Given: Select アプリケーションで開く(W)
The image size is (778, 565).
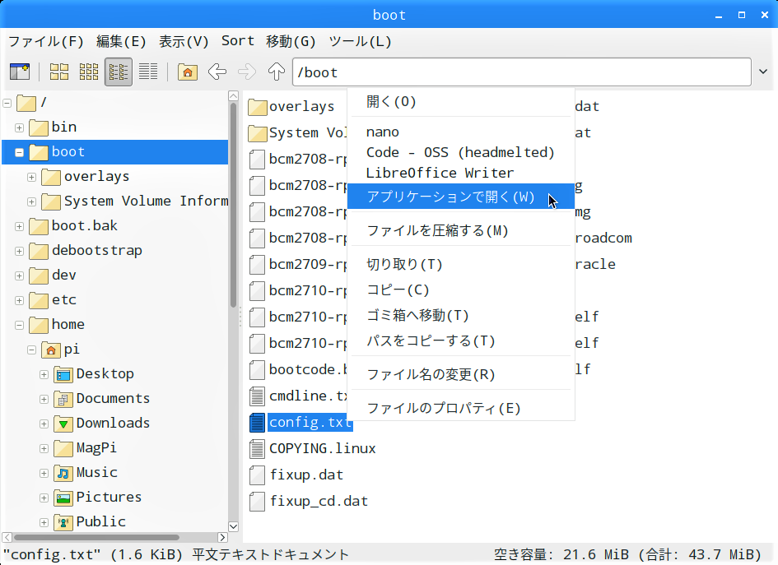Looking at the screenshot, I should [461, 197].
